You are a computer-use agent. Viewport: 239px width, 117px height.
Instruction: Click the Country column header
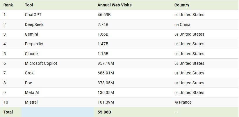tap(182, 5)
